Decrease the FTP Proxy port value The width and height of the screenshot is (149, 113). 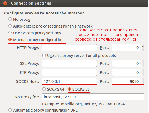point(142,74)
